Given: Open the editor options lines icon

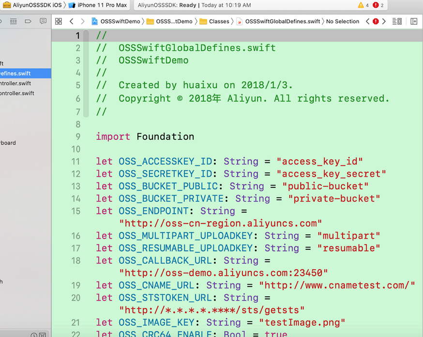Looking at the screenshot, I should [x=397, y=21].
